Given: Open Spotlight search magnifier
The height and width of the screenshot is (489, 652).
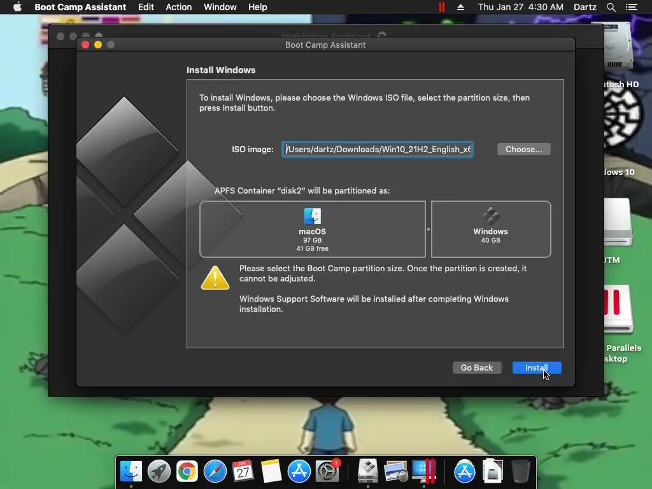Looking at the screenshot, I should pos(611,7).
